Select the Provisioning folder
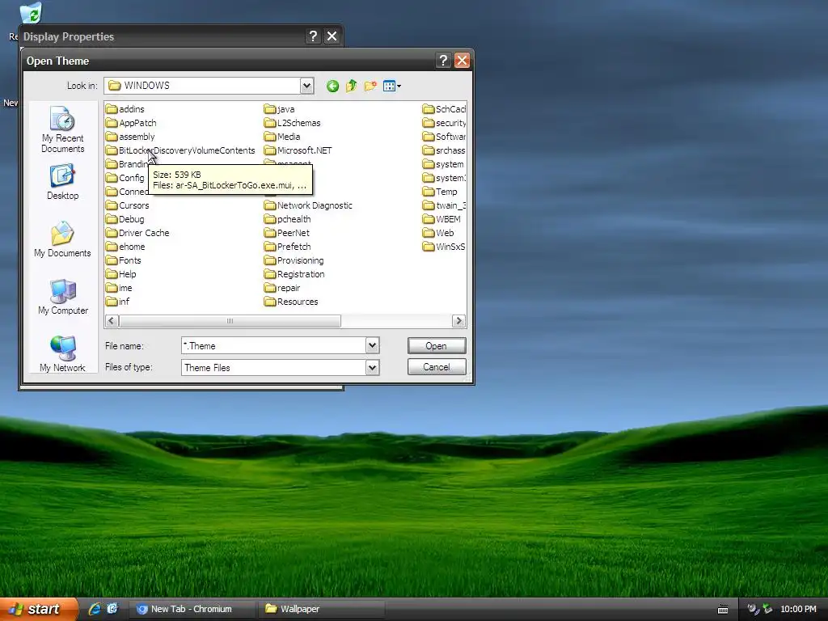 click(x=294, y=260)
